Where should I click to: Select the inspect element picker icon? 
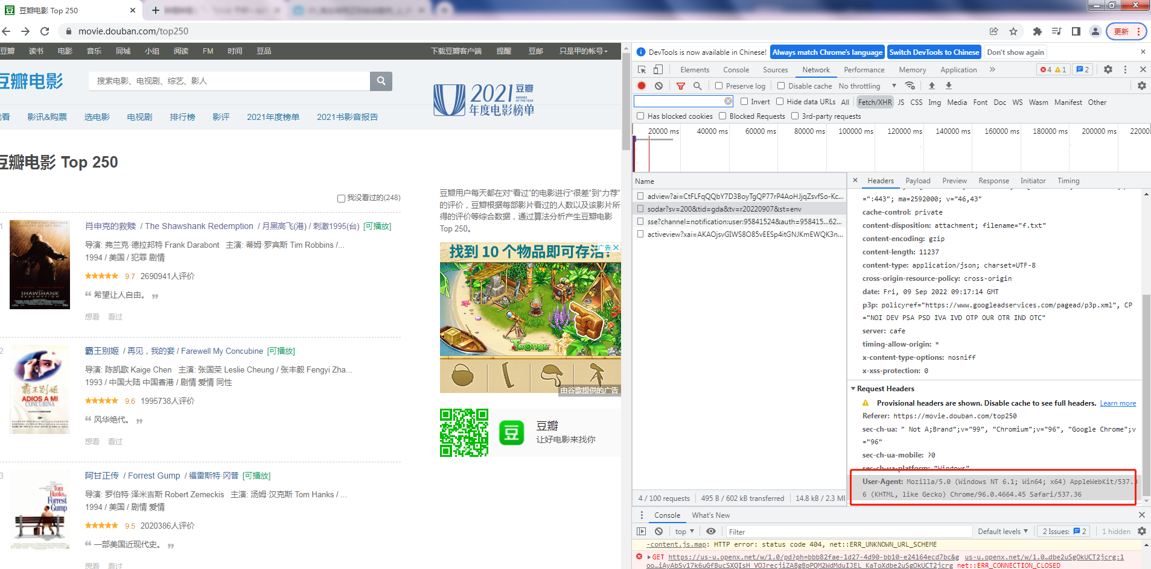point(642,70)
